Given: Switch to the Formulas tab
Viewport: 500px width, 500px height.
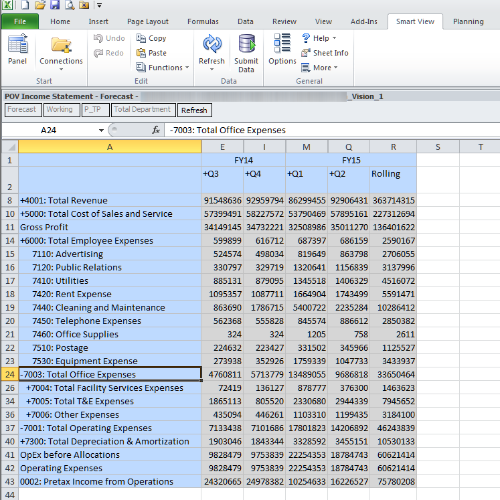Looking at the screenshot, I should pyautogui.click(x=202, y=21).
